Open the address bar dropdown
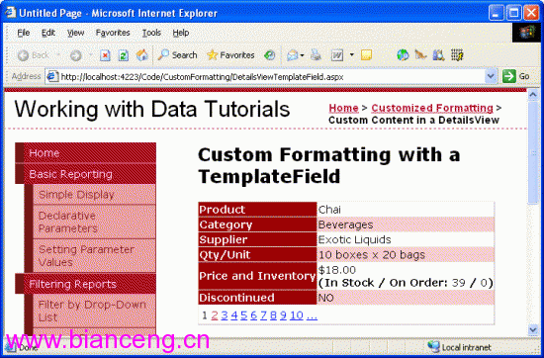 491,76
